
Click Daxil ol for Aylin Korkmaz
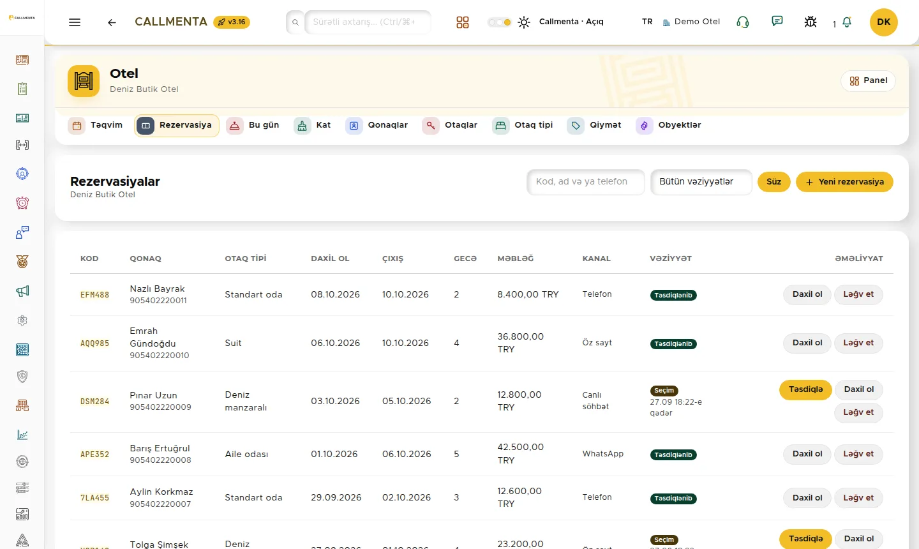coord(807,498)
